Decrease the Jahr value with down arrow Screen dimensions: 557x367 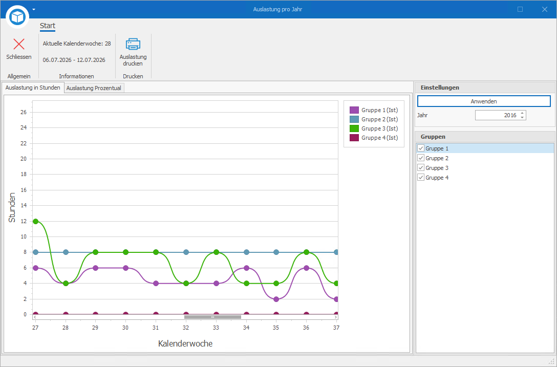click(x=522, y=118)
